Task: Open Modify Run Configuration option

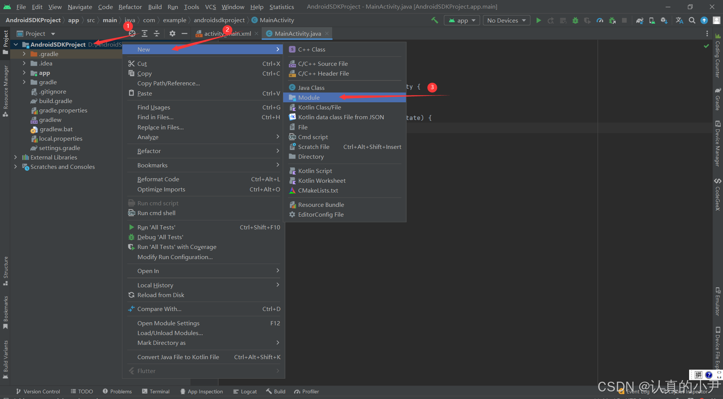Action: (175, 257)
